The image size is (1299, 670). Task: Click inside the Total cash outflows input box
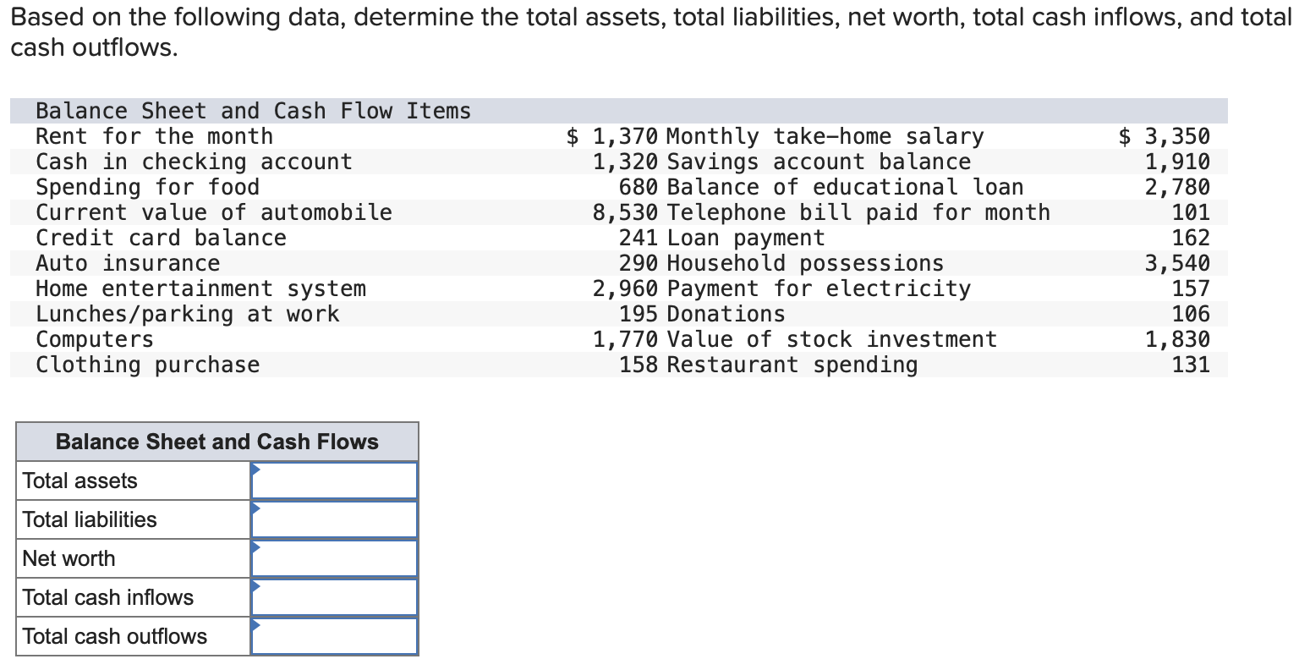pyautogui.click(x=334, y=635)
